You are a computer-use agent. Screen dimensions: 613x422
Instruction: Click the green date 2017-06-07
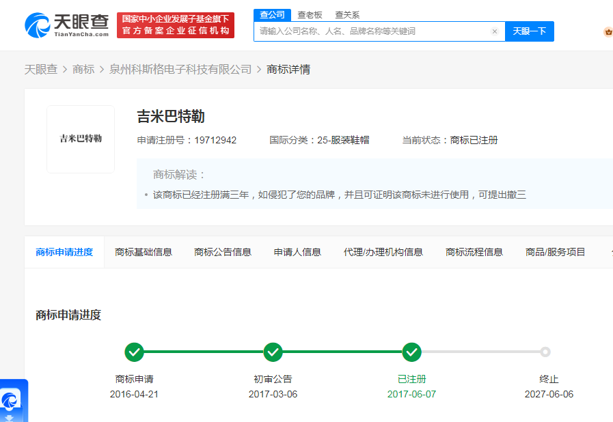(411, 394)
